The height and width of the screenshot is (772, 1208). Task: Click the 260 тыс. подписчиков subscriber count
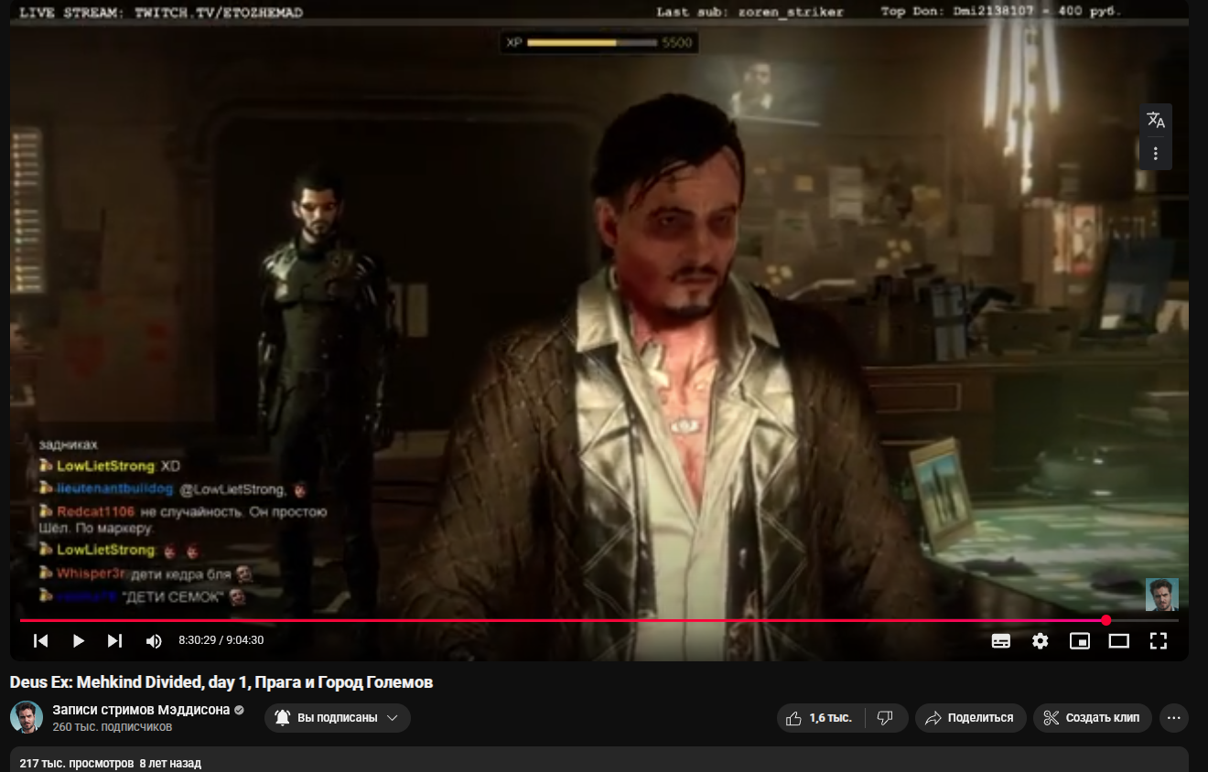[x=112, y=727]
